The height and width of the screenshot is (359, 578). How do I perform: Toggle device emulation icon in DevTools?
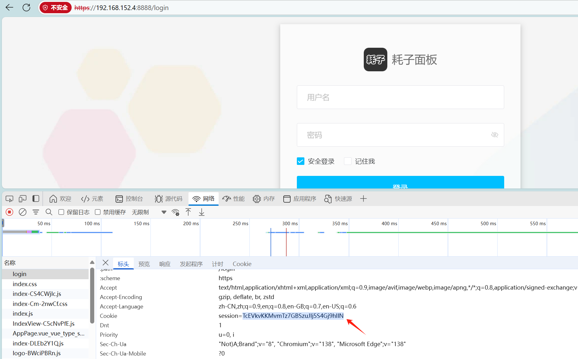coord(23,199)
